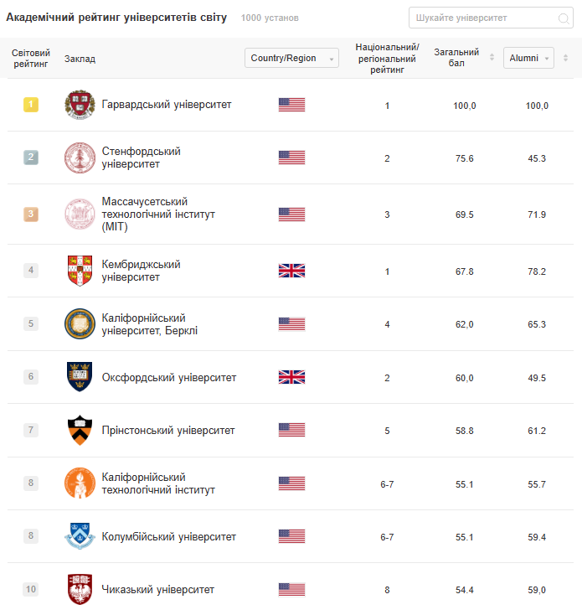Click the MIT seal logo
This screenshot has height=615, width=582.
tap(79, 214)
